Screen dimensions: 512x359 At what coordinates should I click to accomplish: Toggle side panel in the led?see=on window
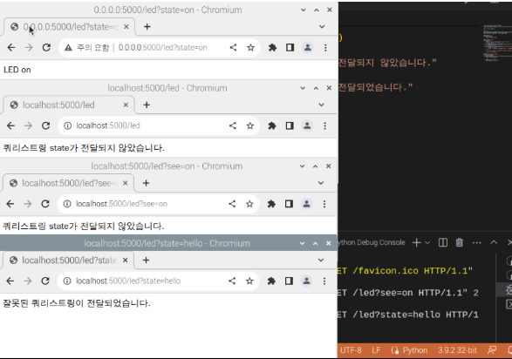(289, 204)
